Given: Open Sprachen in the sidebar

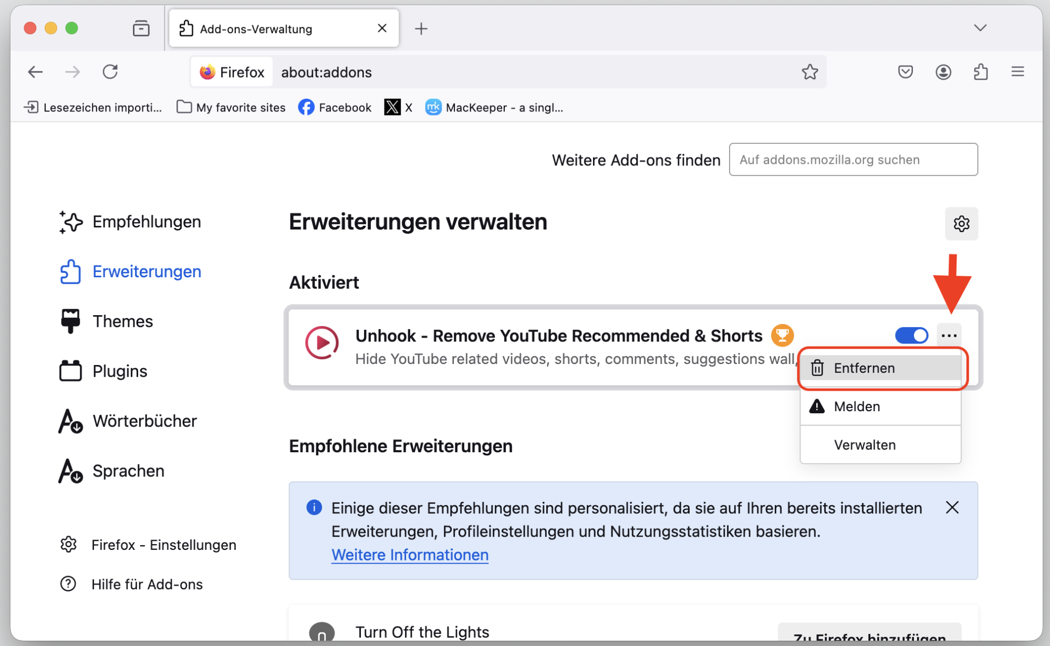Looking at the screenshot, I should coord(111,471).
